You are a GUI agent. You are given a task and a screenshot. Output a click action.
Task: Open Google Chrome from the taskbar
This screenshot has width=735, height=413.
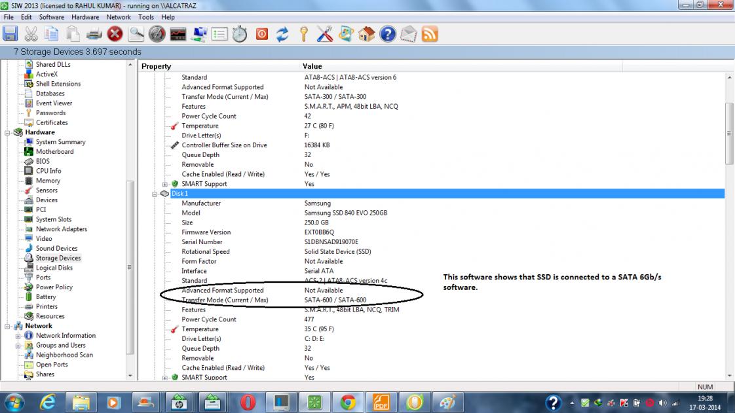coord(348,401)
